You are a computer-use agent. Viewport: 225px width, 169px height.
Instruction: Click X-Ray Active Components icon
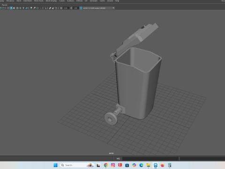(x=53, y=8)
